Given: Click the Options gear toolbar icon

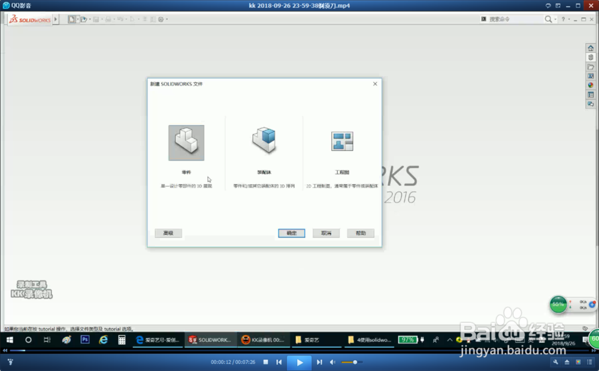Looking at the screenshot, I should click(161, 19).
